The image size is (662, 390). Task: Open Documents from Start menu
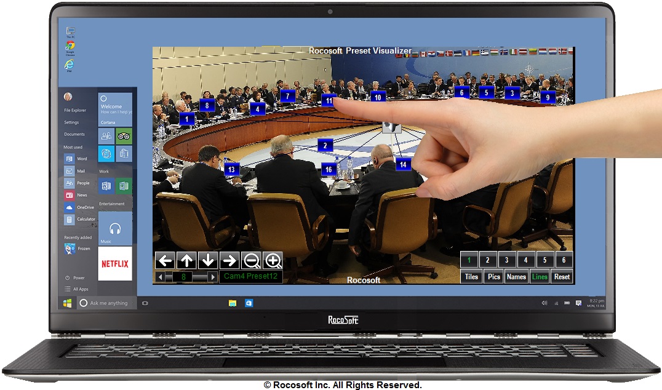[74, 134]
